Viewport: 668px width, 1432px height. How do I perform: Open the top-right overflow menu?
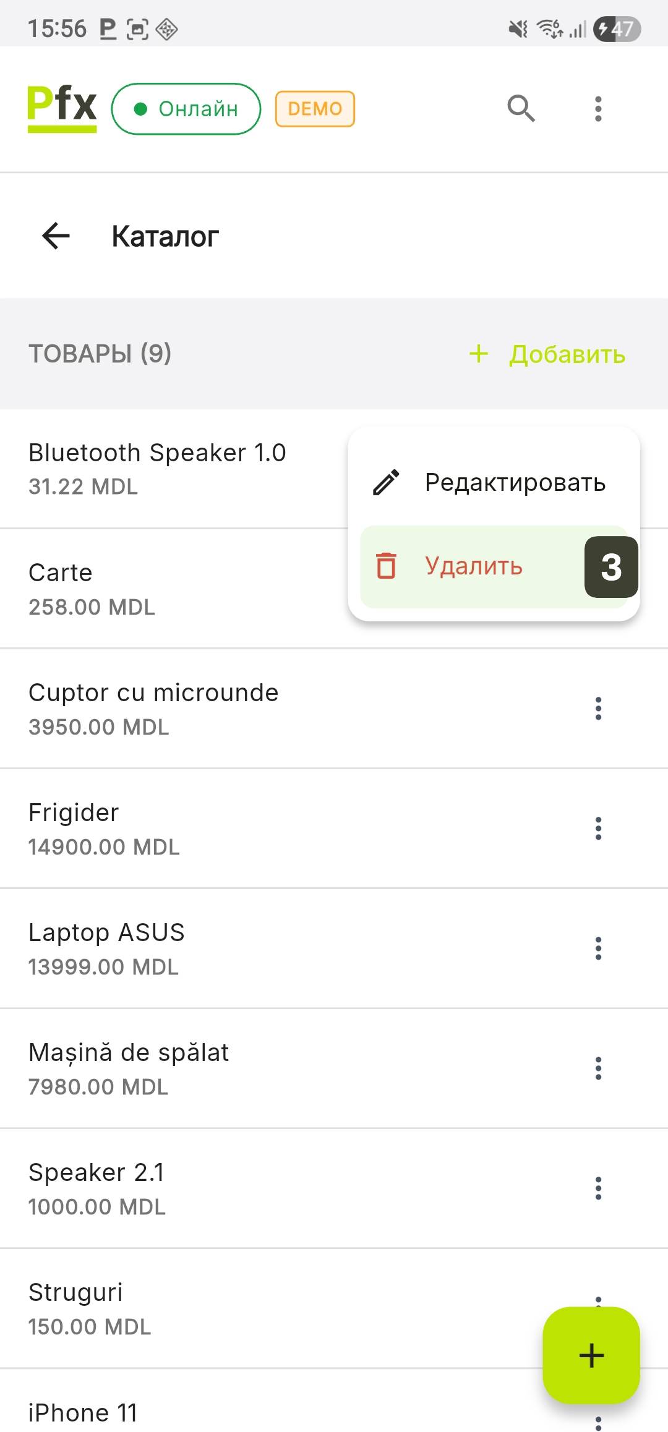pos(597,109)
